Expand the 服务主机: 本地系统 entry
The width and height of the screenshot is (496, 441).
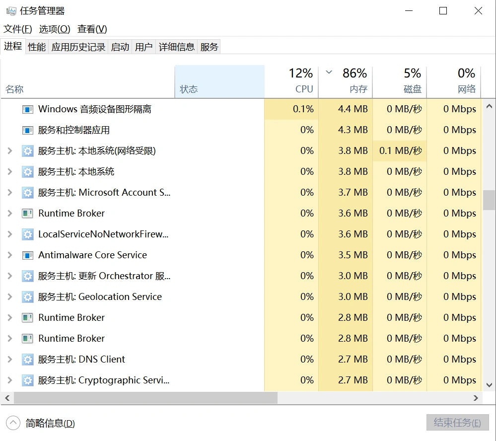(x=9, y=171)
